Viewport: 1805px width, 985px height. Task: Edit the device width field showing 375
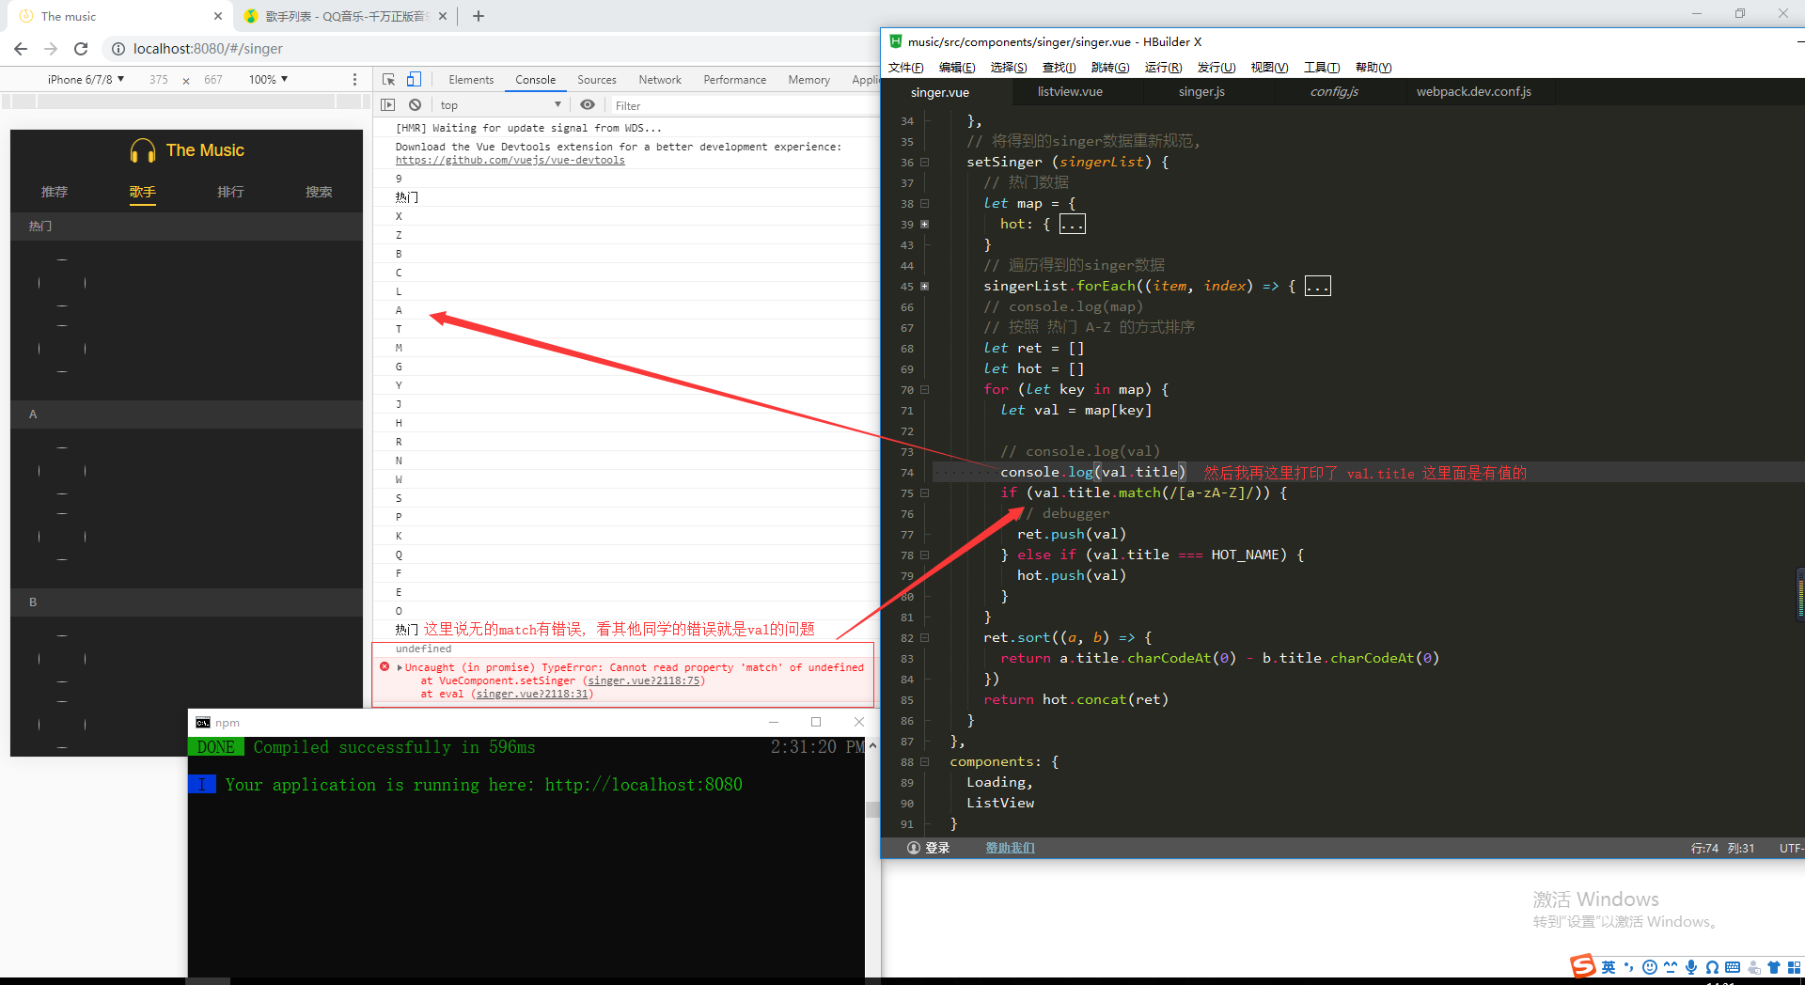click(159, 80)
